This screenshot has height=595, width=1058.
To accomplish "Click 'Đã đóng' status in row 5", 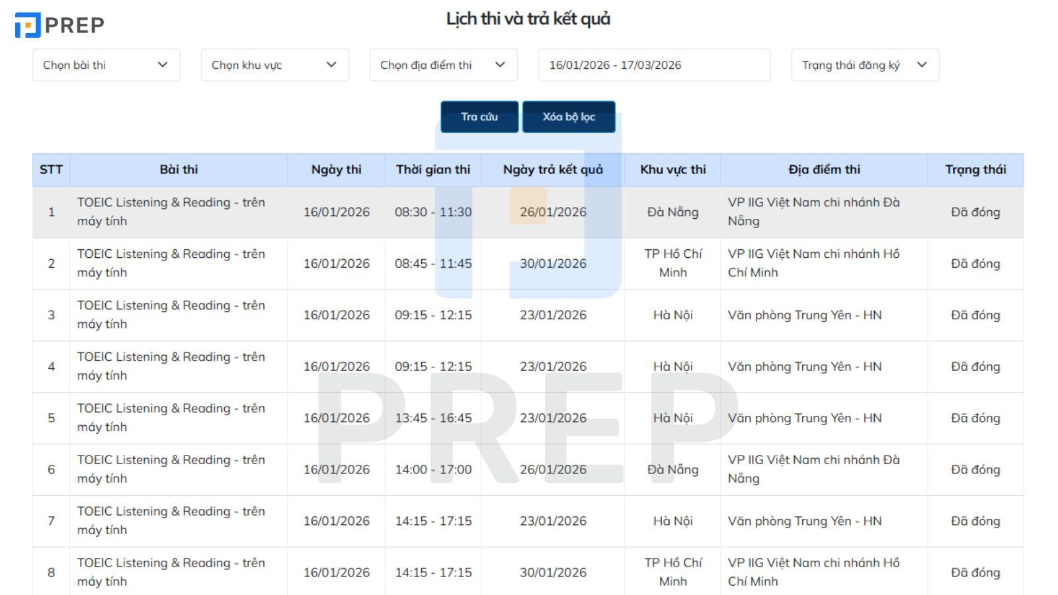I will (x=975, y=418).
